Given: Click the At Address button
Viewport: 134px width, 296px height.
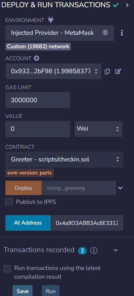Looking at the screenshot, I should coord(28,223).
